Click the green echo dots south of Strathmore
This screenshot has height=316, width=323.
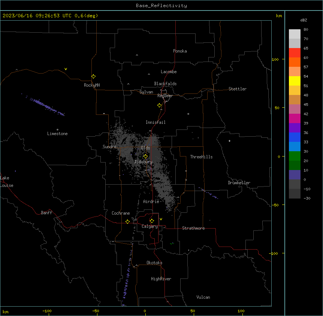click(172, 244)
